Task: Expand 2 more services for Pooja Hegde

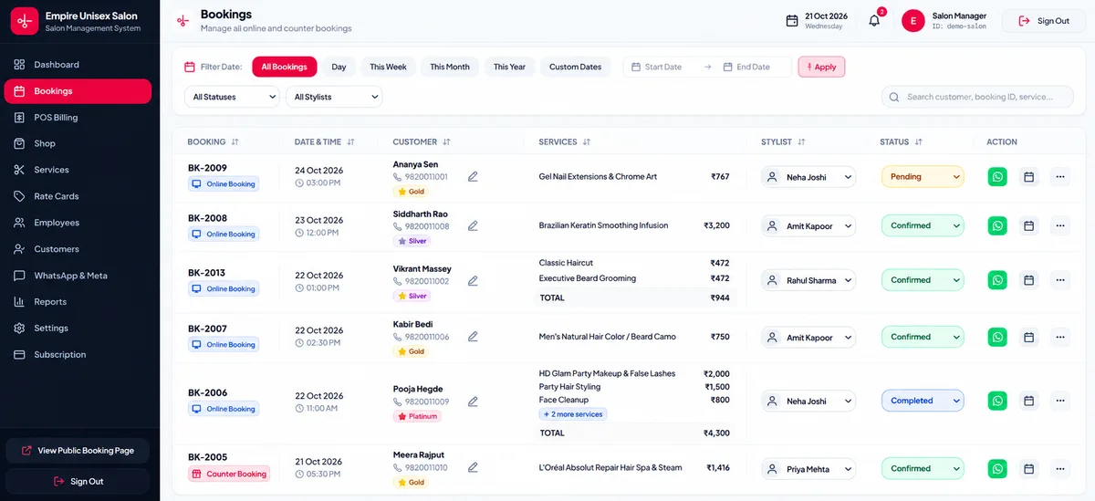Action: tap(573, 414)
